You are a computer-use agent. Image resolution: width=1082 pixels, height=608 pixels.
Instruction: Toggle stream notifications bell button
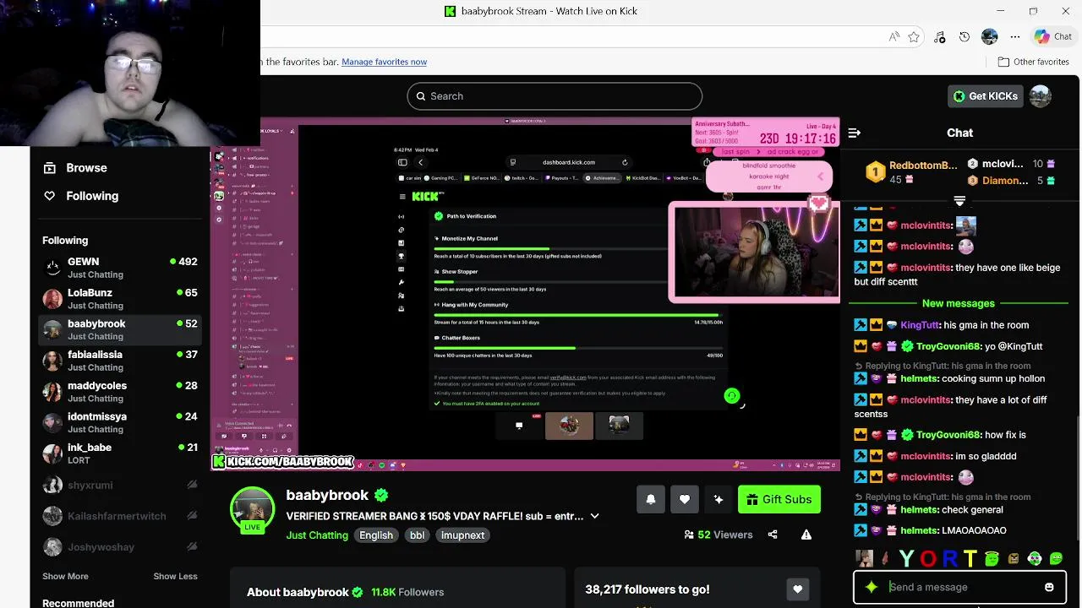(651, 499)
